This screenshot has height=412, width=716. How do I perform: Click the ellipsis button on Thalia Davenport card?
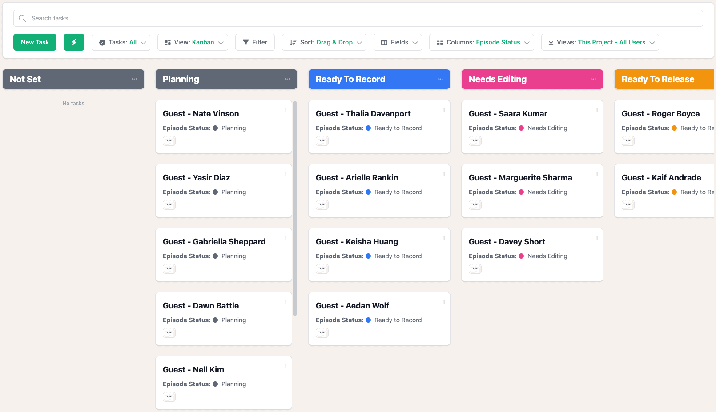[x=322, y=141]
